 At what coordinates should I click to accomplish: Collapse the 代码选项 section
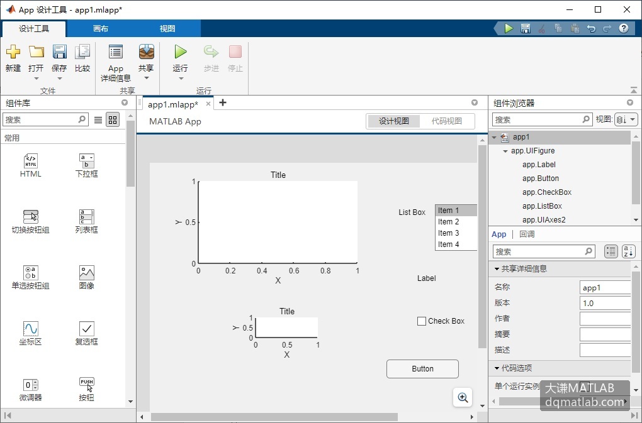(x=497, y=368)
